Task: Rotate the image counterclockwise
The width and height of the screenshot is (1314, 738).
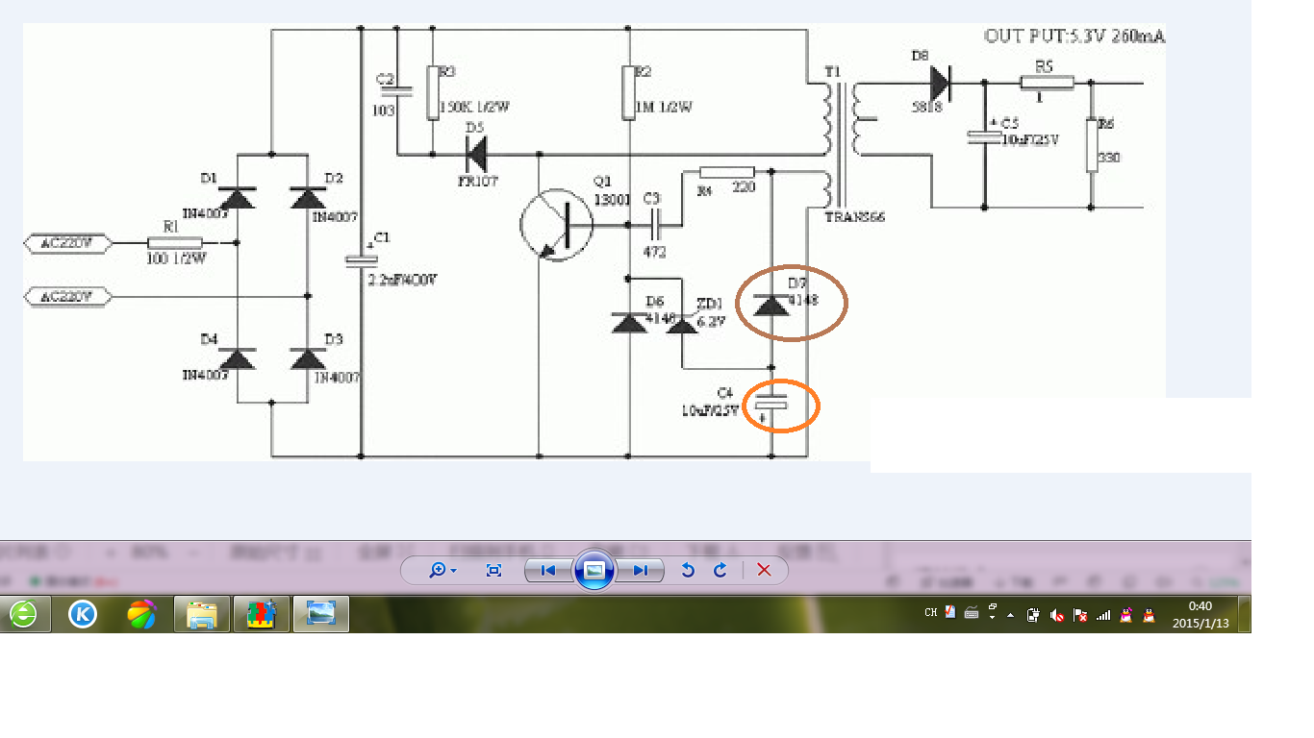Action: (688, 570)
